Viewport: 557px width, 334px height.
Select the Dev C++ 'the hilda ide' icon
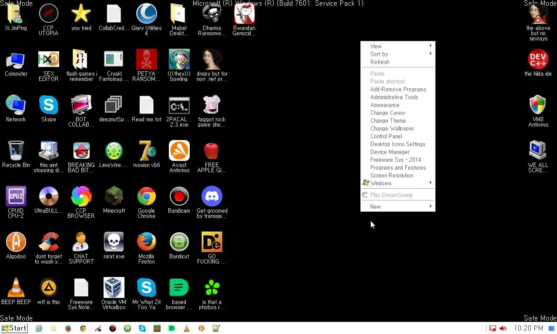(538, 63)
